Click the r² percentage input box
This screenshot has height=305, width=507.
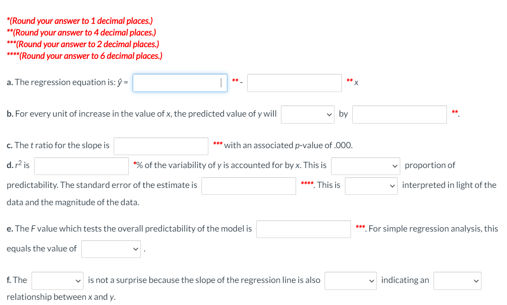tap(81, 166)
